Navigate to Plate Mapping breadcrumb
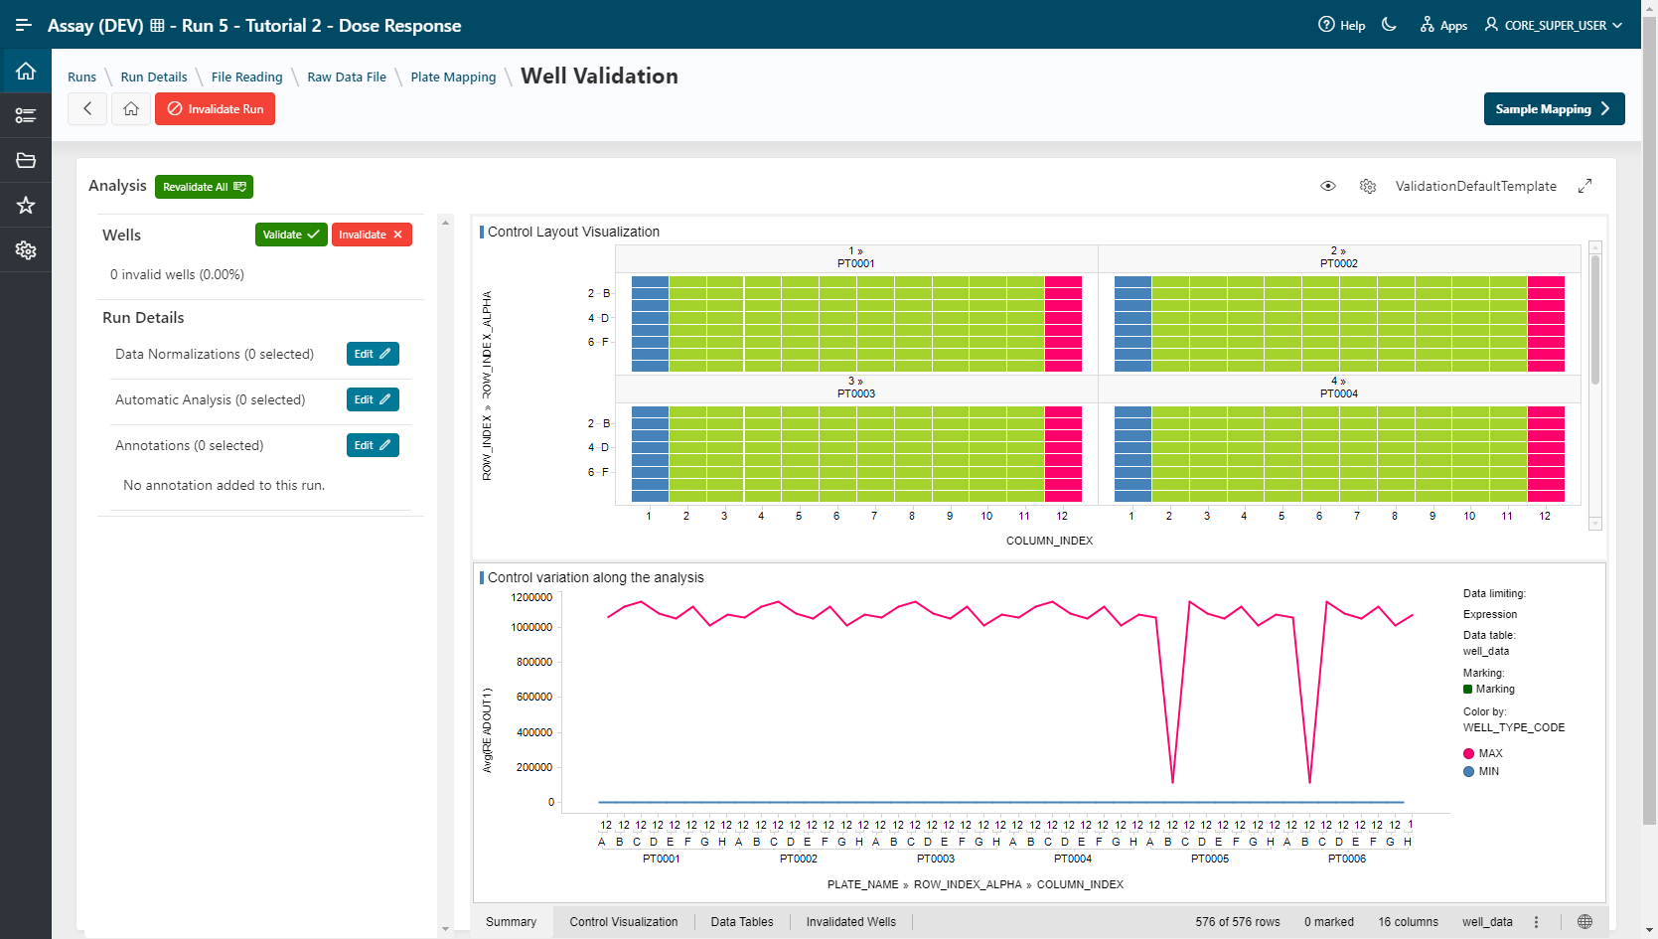 coord(453,77)
